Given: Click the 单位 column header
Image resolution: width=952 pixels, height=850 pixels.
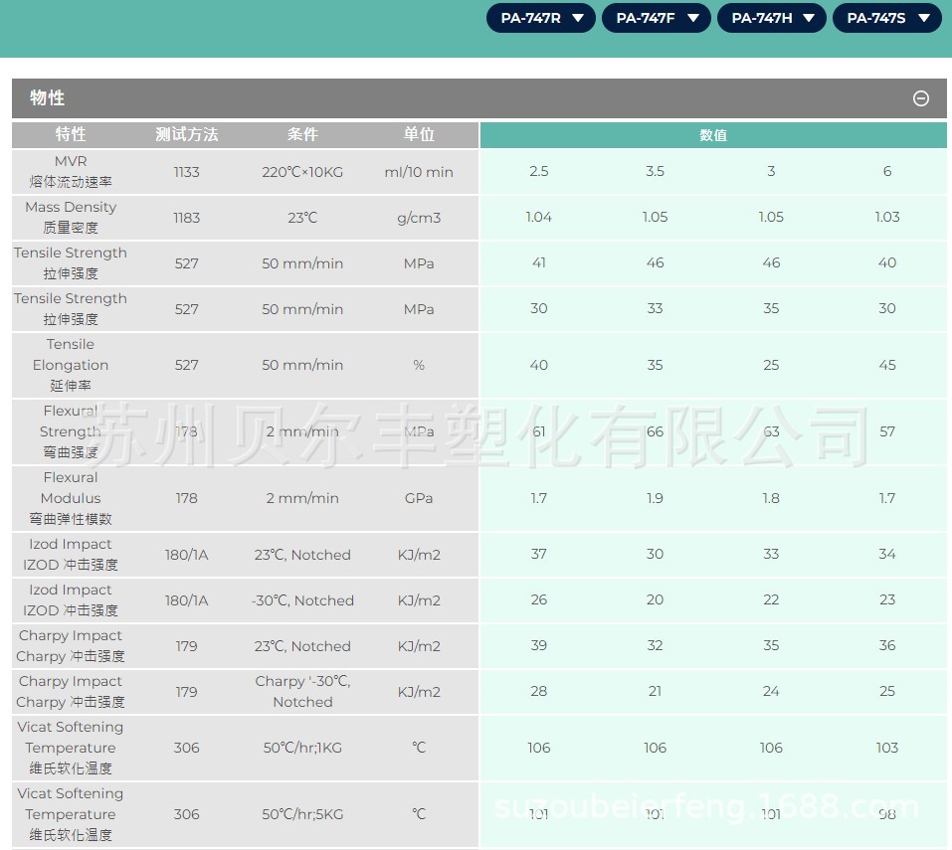Looking at the screenshot, I should click(x=419, y=134).
